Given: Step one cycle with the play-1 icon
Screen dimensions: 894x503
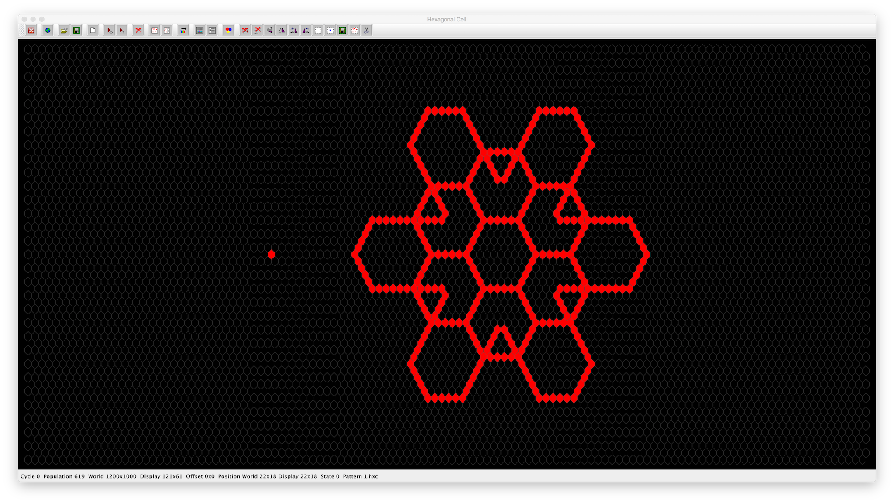Looking at the screenshot, I should 122,31.
